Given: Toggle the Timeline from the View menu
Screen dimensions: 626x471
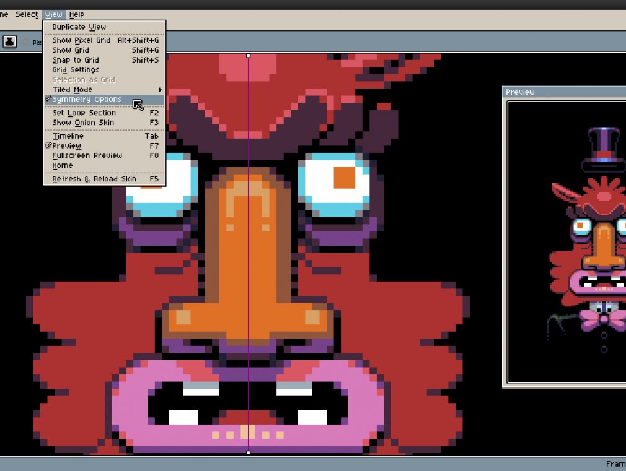Looking at the screenshot, I should click(104, 136).
